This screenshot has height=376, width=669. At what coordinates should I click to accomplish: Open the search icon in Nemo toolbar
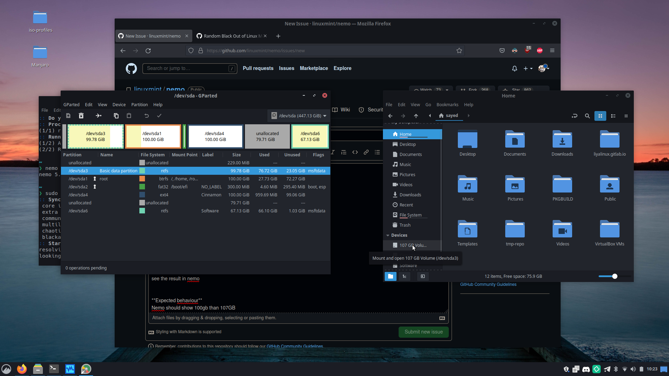(x=587, y=116)
